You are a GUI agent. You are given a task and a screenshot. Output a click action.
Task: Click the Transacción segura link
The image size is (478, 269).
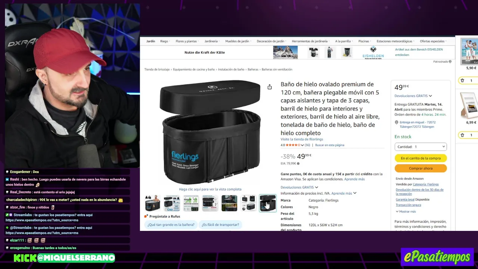click(x=408, y=205)
